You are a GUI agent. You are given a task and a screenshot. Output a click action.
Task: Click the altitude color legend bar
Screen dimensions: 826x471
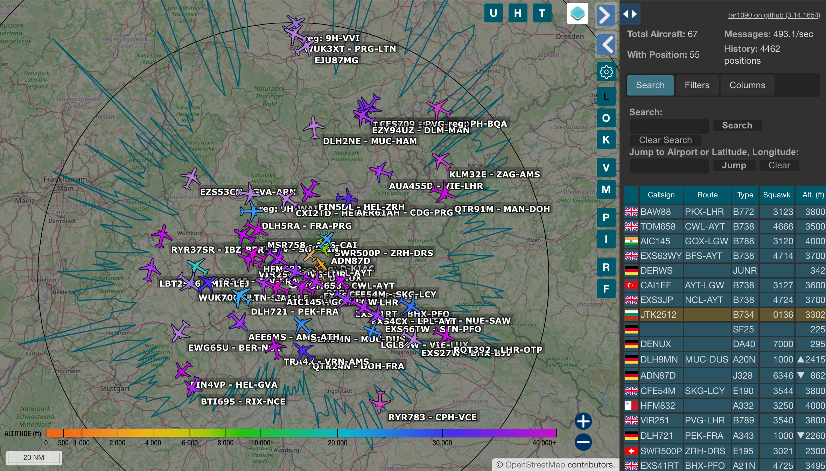click(301, 433)
